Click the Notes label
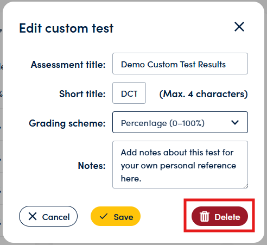Image resolution: width=267 pixels, height=245 pixels. (x=92, y=166)
